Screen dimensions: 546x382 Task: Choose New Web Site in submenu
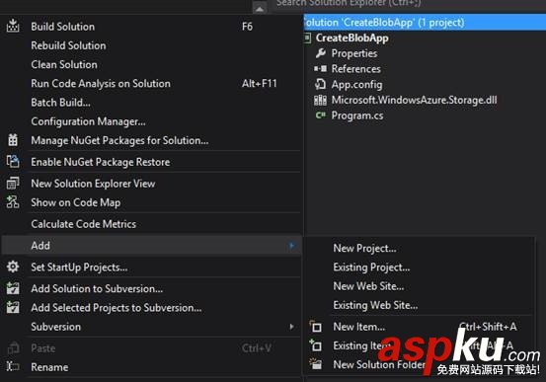(x=420, y=286)
